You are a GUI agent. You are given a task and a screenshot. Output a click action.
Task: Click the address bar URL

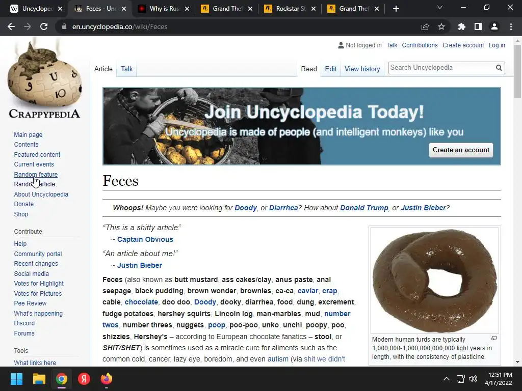[x=119, y=26]
